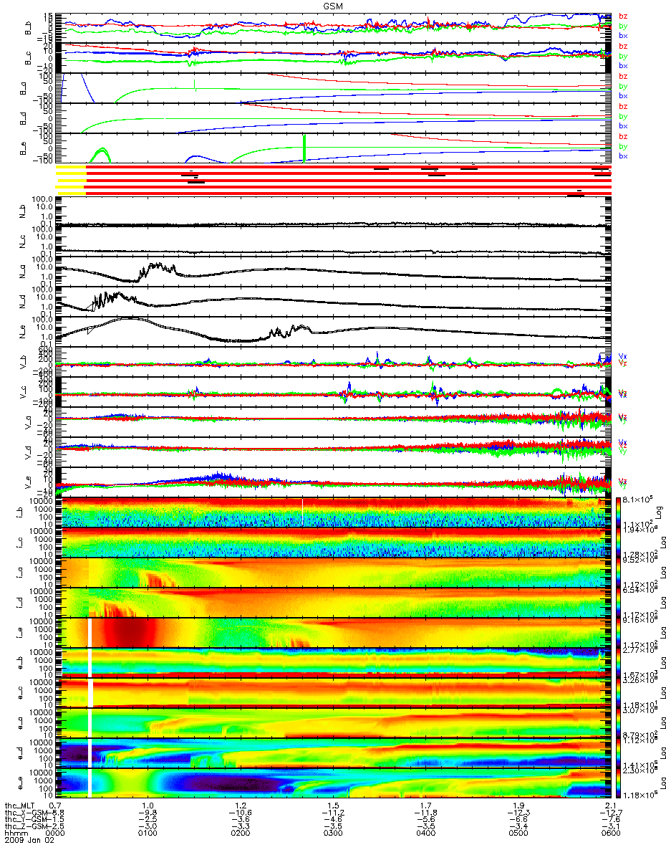Click the Y-GSM value -4.6
The image size is (666, 860).
coord(334,819)
